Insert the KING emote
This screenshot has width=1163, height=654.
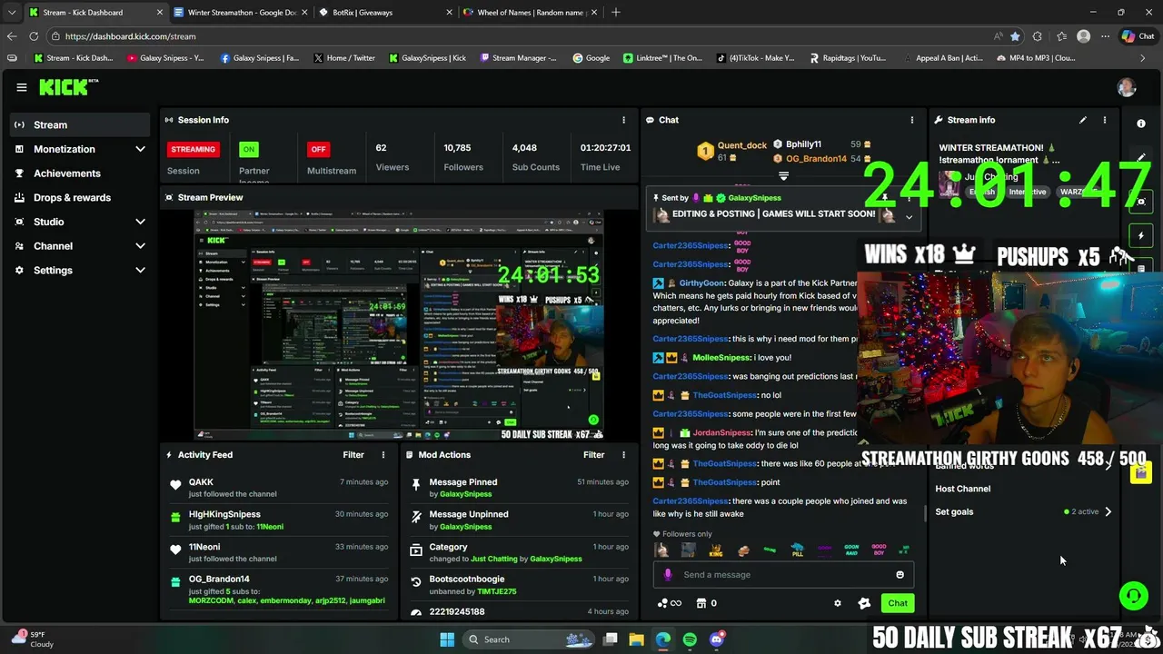(x=716, y=550)
